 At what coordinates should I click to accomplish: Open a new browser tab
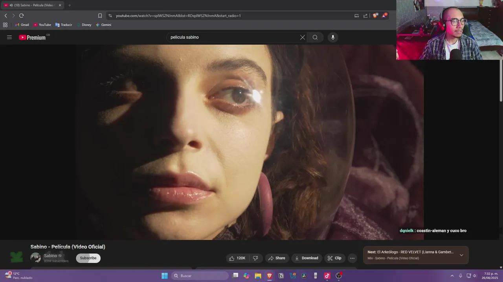pyautogui.click(x=70, y=5)
